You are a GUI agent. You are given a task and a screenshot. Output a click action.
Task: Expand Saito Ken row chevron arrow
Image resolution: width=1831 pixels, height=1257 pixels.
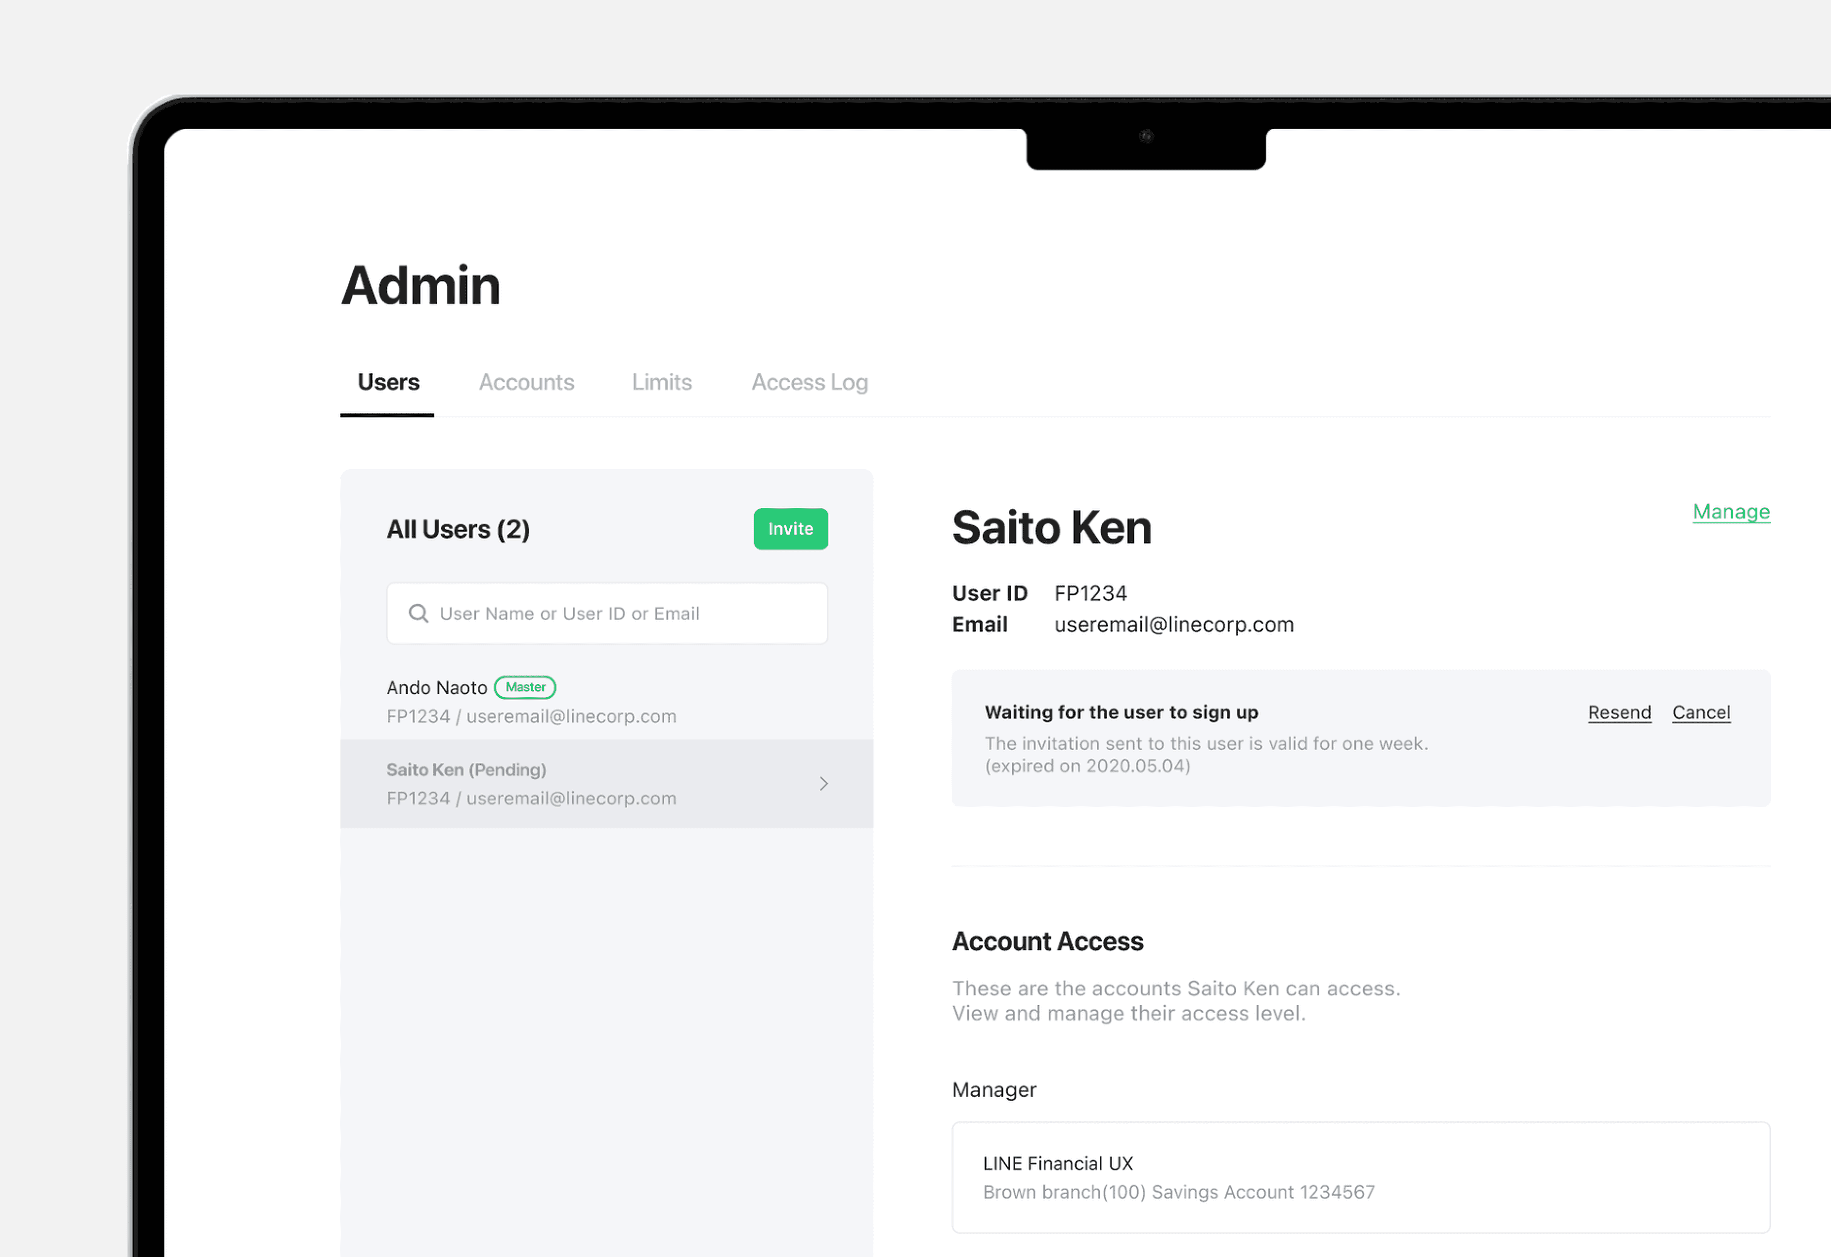click(x=823, y=784)
